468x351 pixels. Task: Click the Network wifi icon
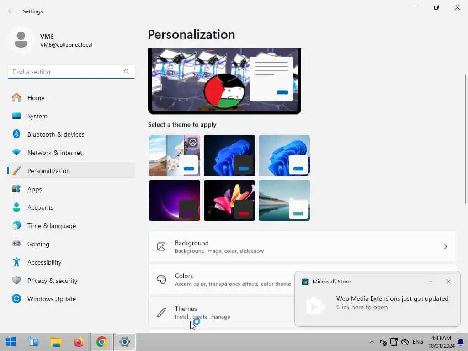click(x=16, y=153)
